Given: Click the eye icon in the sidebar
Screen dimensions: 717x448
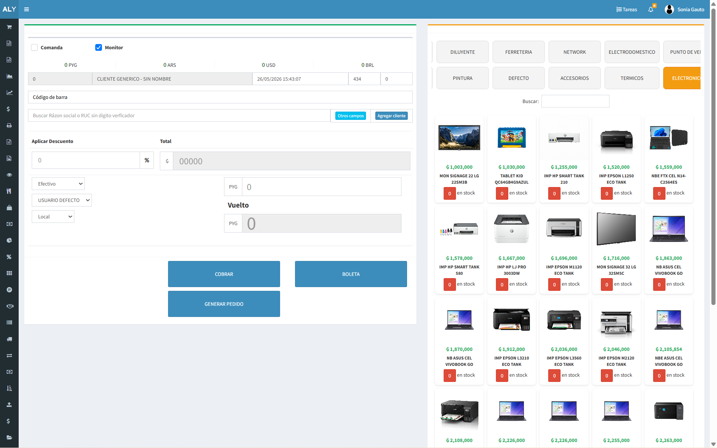Looking at the screenshot, I should pos(9,175).
